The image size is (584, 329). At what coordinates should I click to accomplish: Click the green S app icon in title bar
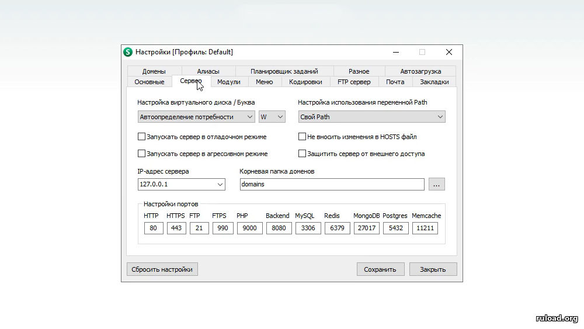[x=128, y=52]
